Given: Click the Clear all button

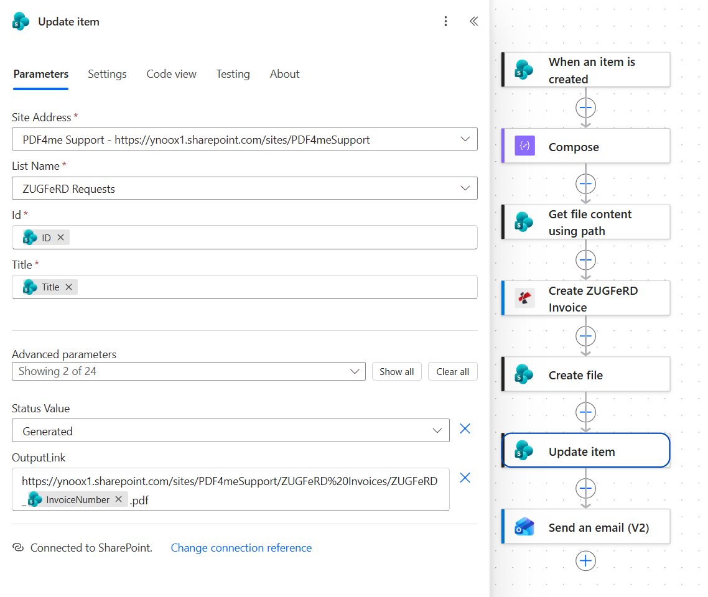Looking at the screenshot, I should click(453, 371).
